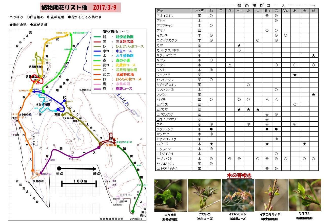Click the 武広 column header
This screenshot has width=331, height=223.
[286, 11]
